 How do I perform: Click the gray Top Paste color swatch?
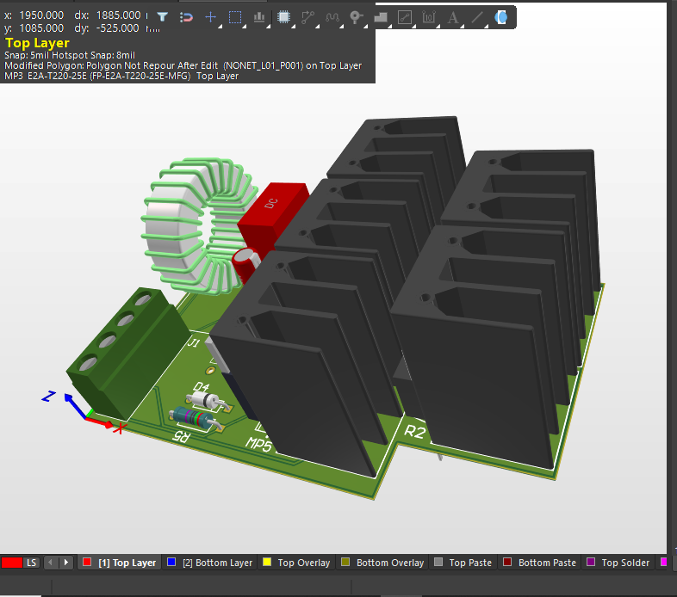point(438,562)
